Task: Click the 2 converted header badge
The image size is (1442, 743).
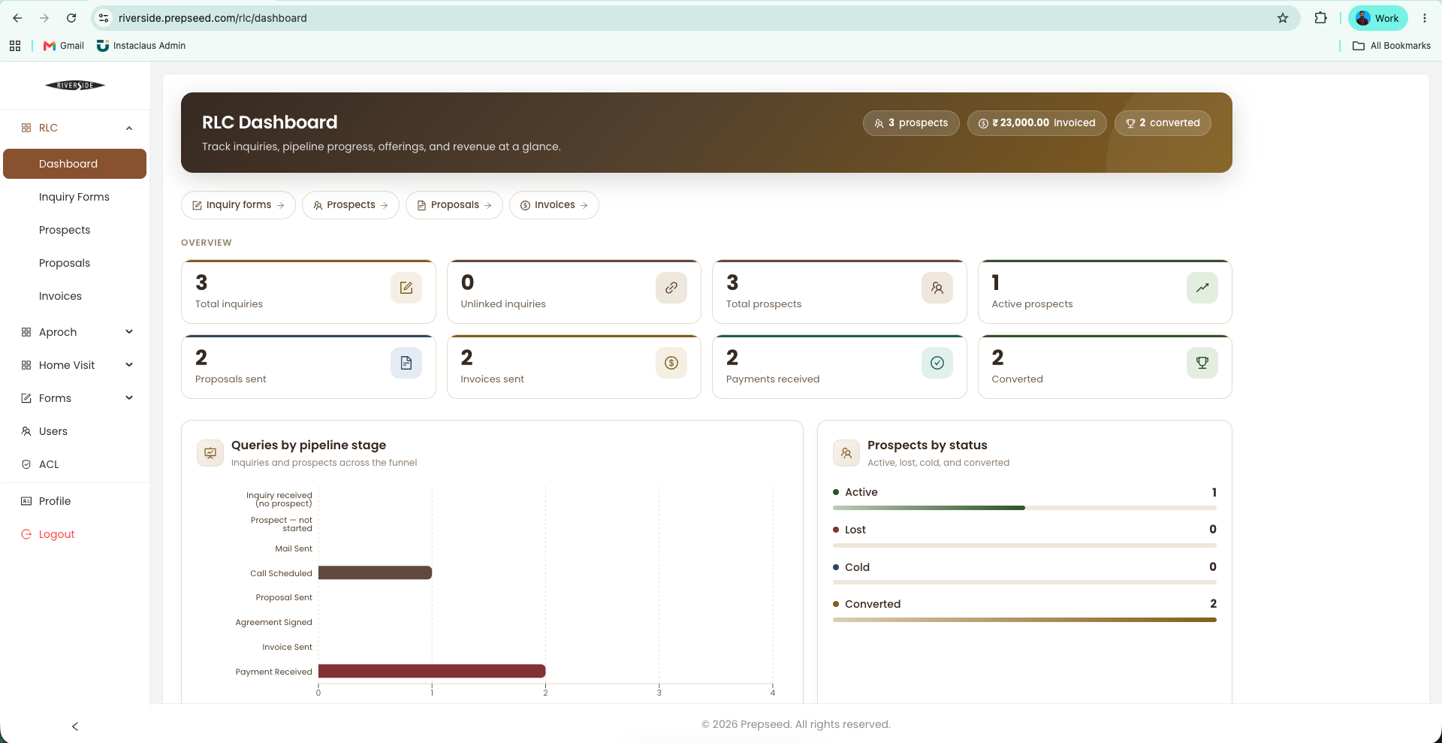Action: (1163, 123)
